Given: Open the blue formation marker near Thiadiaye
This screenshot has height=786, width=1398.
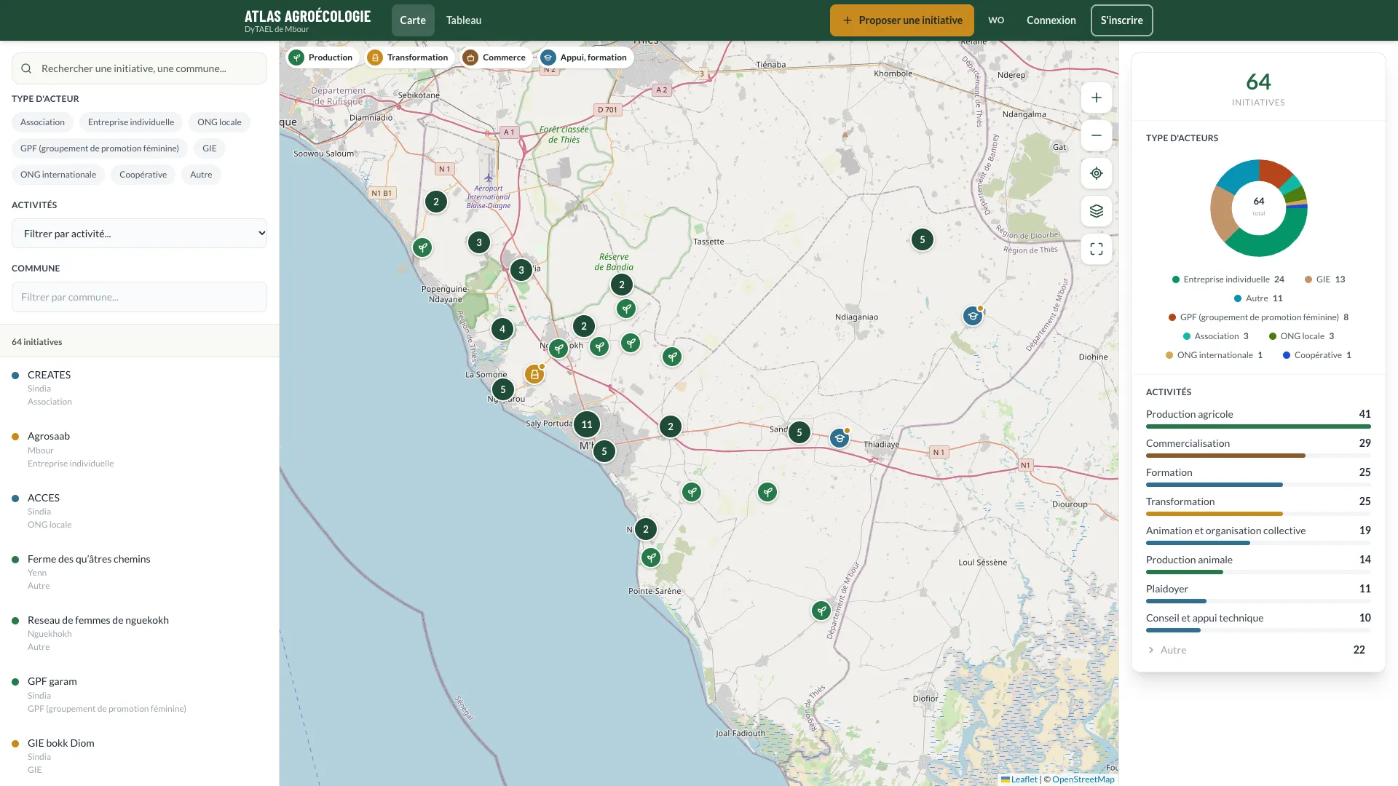Looking at the screenshot, I should click(x=840, y=438).
